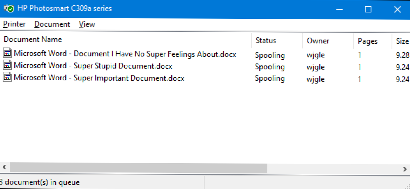This screenshot has height=189, width=410.
Task: Click pages value in Super Important Document row
Action: (360, 79)
